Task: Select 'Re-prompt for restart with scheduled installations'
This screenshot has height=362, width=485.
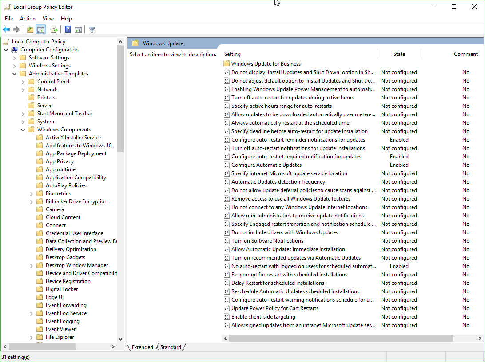Action: click(x=289, y=275)
